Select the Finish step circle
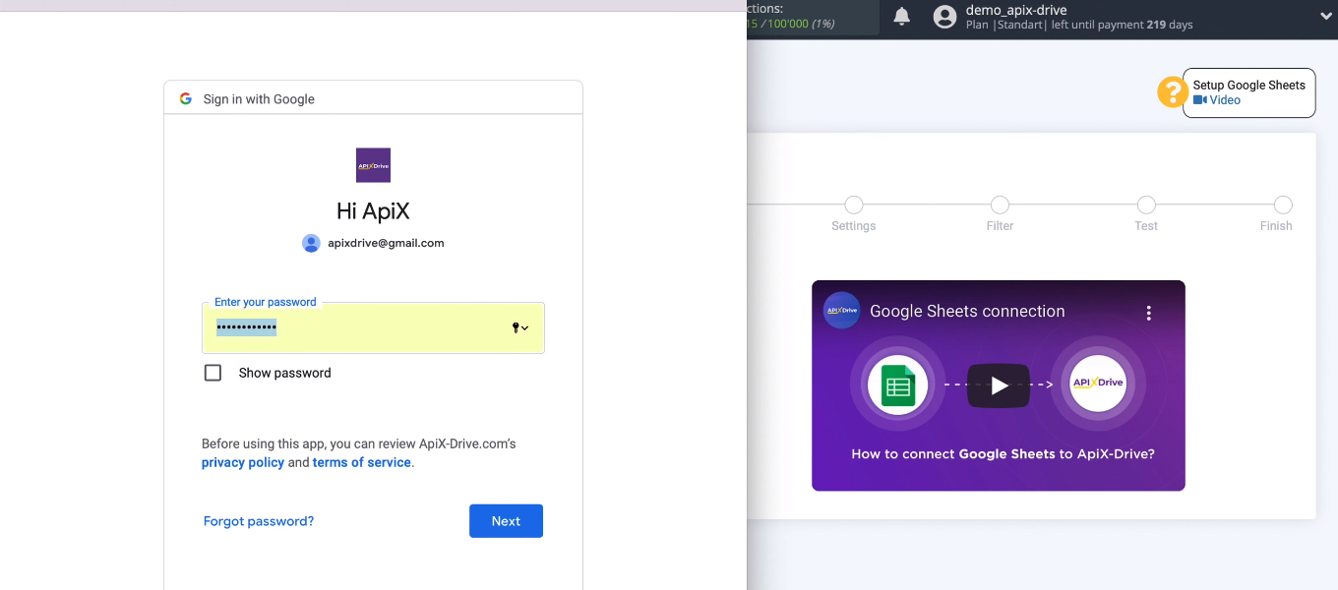Viewport: 1338px width, 590px height. tap(1283, 205)
